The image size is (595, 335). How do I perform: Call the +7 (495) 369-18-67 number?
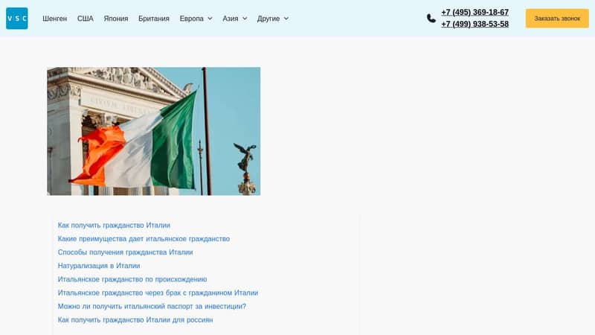475,12
